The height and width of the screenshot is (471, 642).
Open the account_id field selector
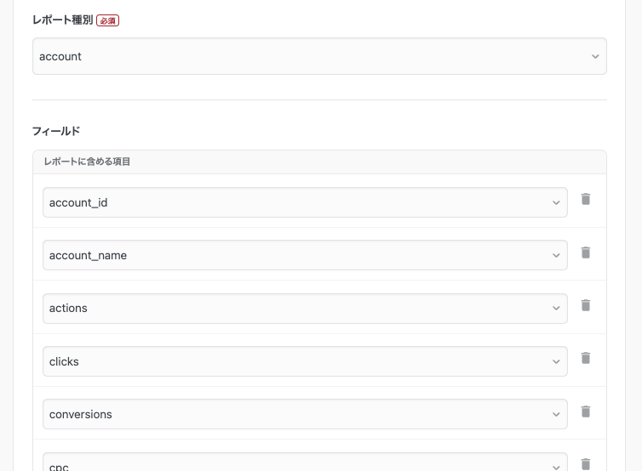(305, 202)
